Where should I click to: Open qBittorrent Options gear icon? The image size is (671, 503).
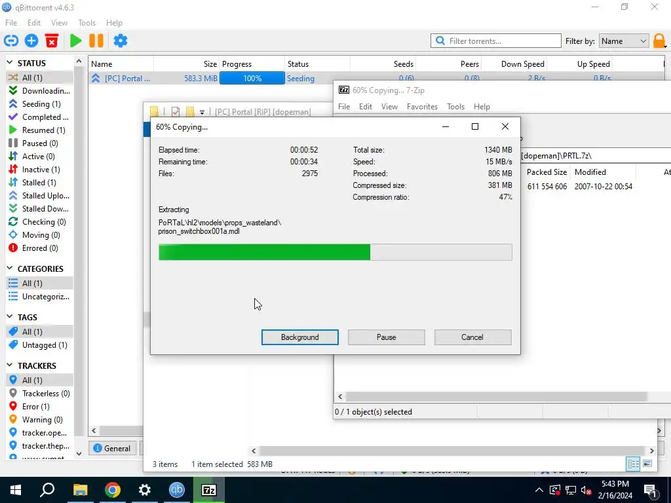(121, 41)
